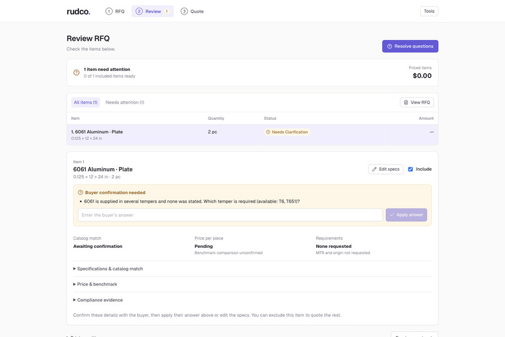Select the Review step tab

[x=153, y=11]
